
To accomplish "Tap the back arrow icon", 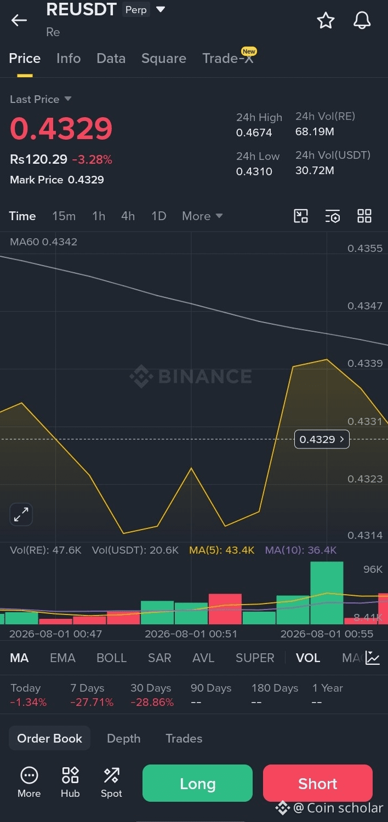I will pos(19,21).
